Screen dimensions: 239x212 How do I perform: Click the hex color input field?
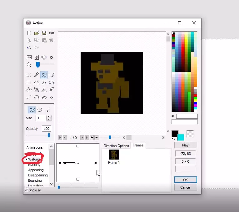(x=187, y=116)
